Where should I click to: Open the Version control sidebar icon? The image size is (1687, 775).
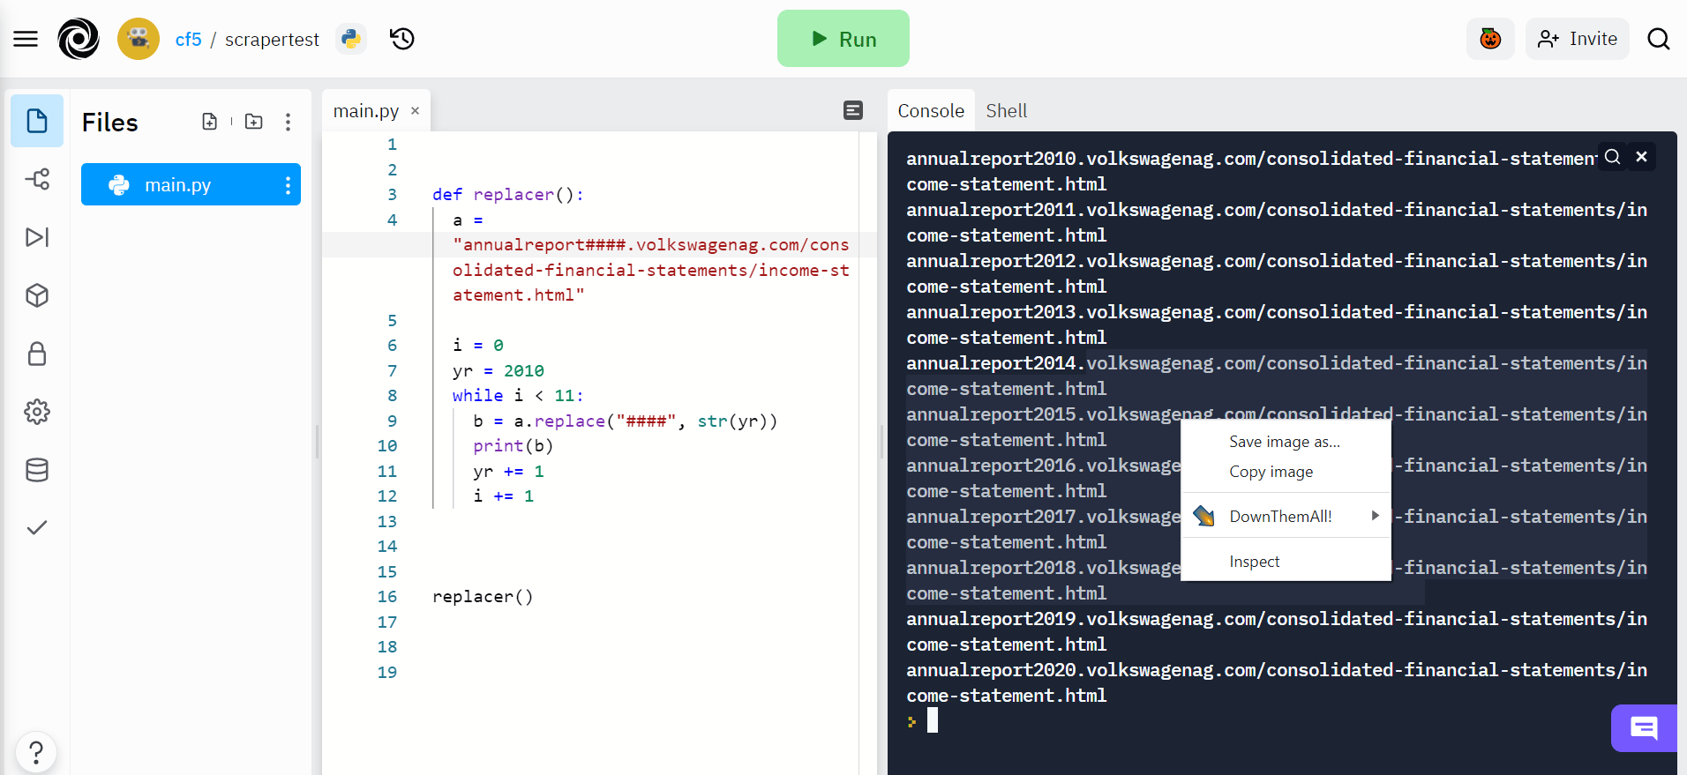tap(37, 179)
